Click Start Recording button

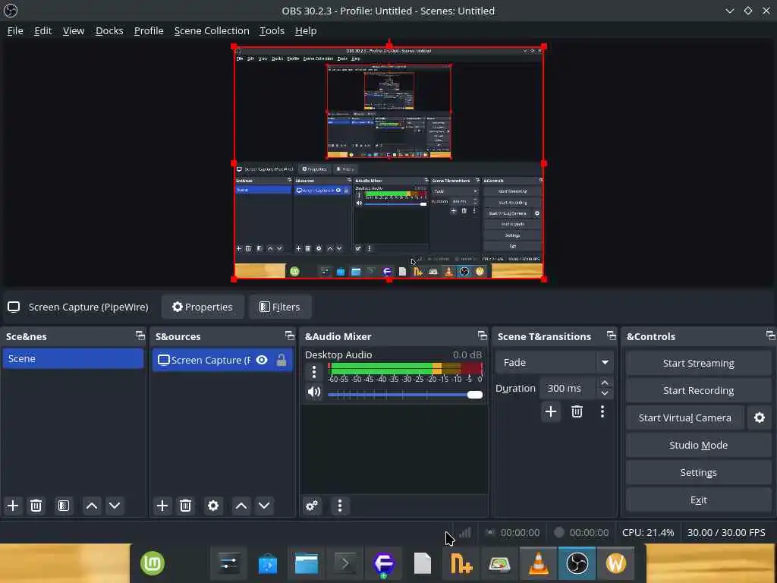tap(698, 391)
